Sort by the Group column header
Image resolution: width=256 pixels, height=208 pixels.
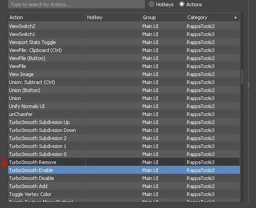[x=163, y=17]
